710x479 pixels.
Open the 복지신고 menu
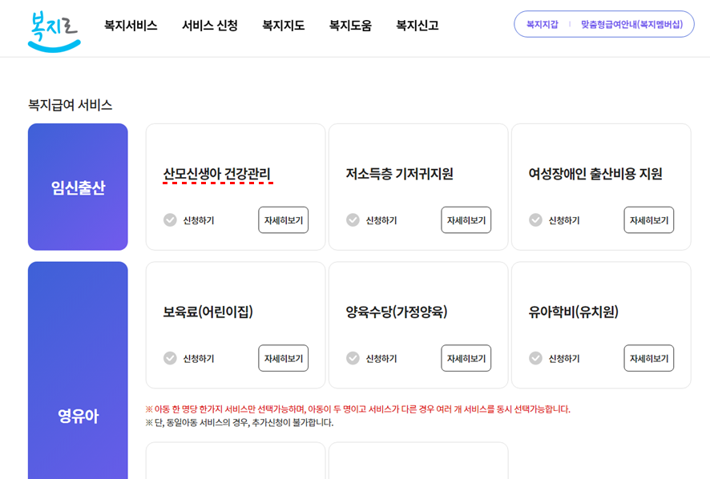tap(417, 26)
